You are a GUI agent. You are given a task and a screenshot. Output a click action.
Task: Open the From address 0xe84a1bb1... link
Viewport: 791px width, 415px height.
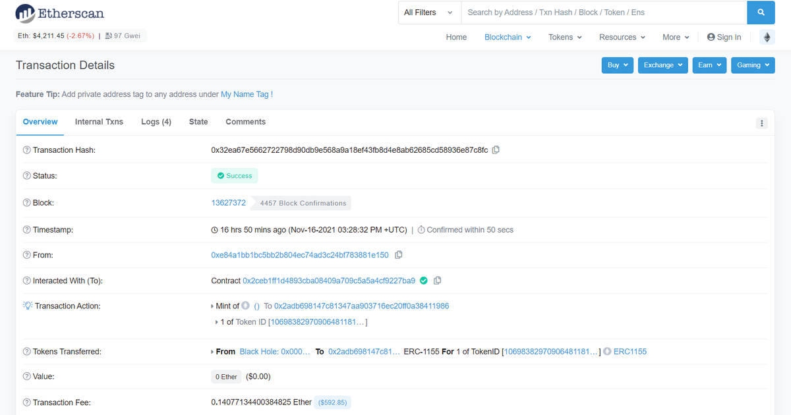(300, 255)
